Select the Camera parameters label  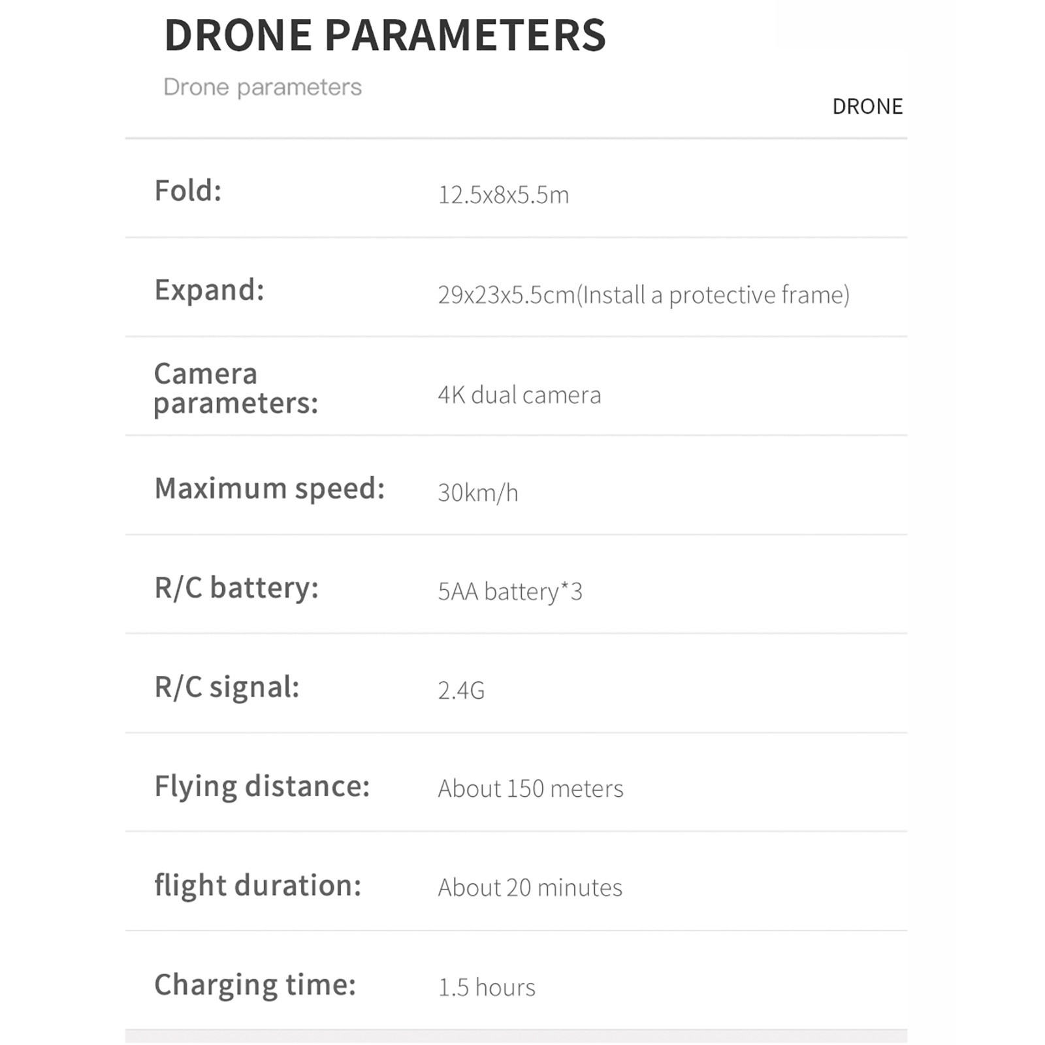coord(236,389)
